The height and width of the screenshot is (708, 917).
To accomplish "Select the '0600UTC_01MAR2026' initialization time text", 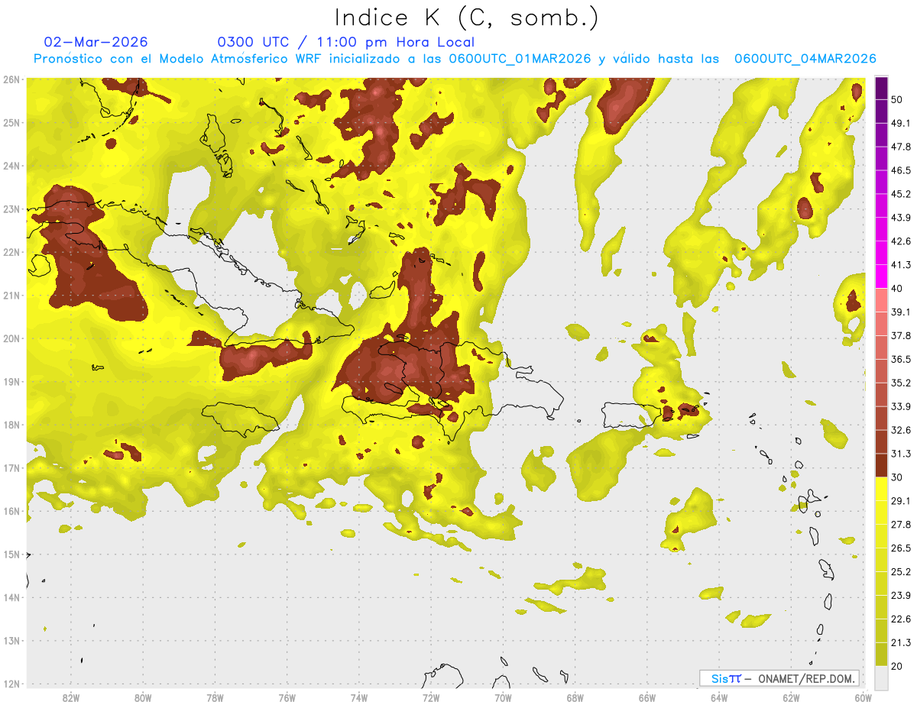I will click(x=520, y=59).
